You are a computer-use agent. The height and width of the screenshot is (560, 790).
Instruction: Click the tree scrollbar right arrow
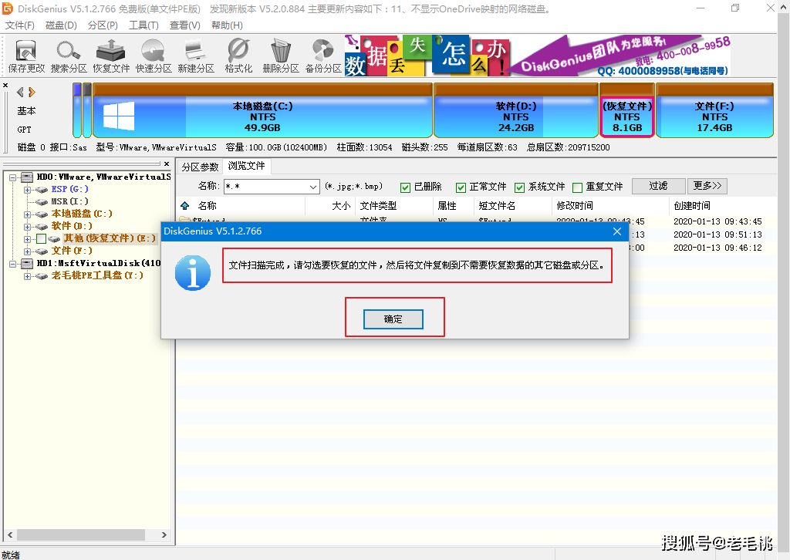164,535
